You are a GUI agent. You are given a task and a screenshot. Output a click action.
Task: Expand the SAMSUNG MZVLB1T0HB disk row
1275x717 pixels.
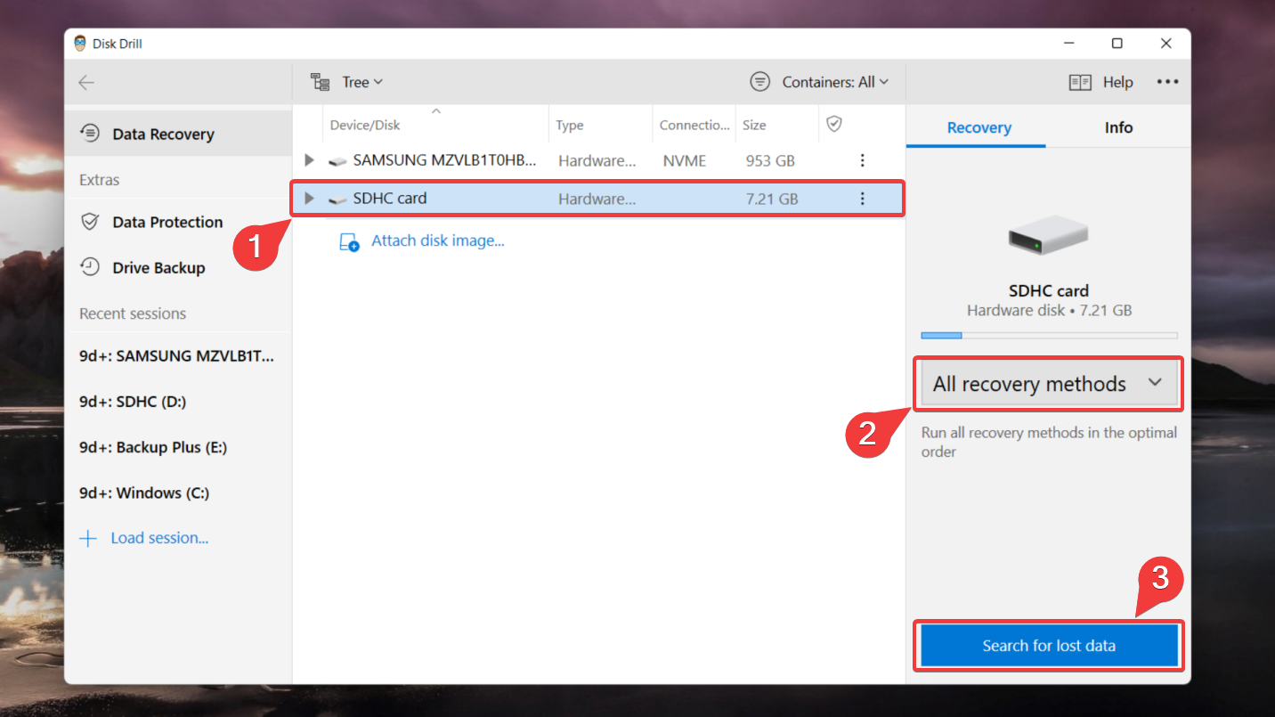[309, 160]
